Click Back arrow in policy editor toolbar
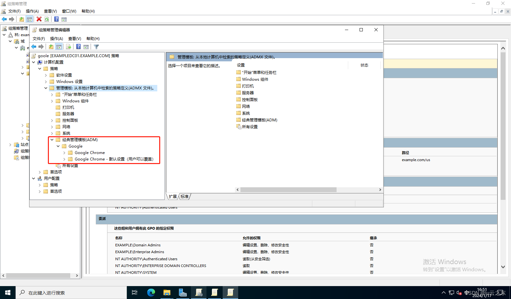The height and width of the screenshot is (299, 511). point(34,47)
